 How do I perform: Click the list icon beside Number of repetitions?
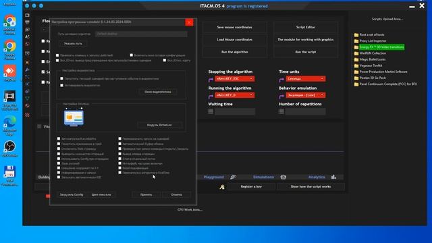click(281, 111)
